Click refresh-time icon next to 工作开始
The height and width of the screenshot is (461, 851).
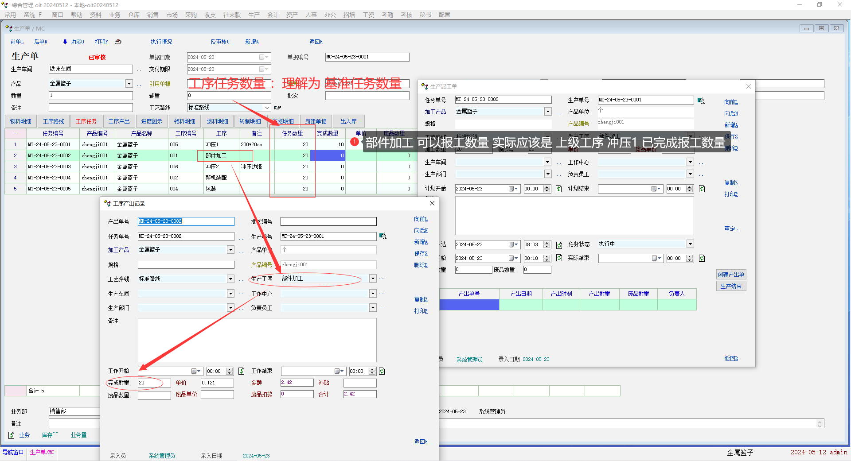pyautogui.click(x=242, y=371)
